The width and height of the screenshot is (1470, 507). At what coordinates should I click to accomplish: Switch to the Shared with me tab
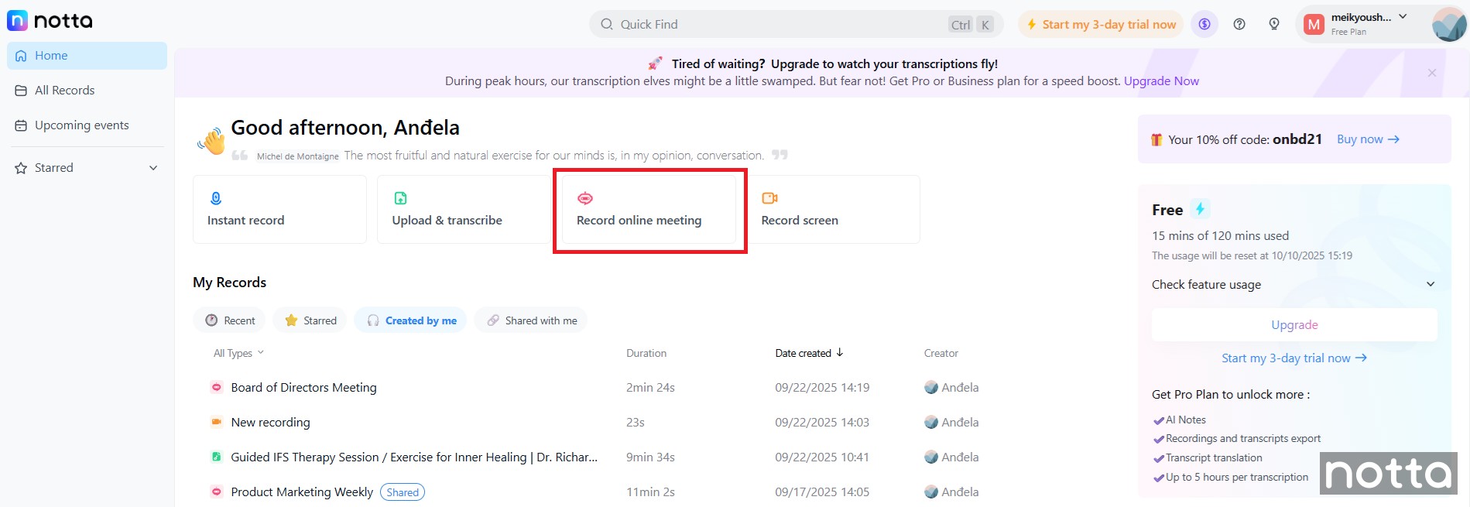click(x=531, y=320)
